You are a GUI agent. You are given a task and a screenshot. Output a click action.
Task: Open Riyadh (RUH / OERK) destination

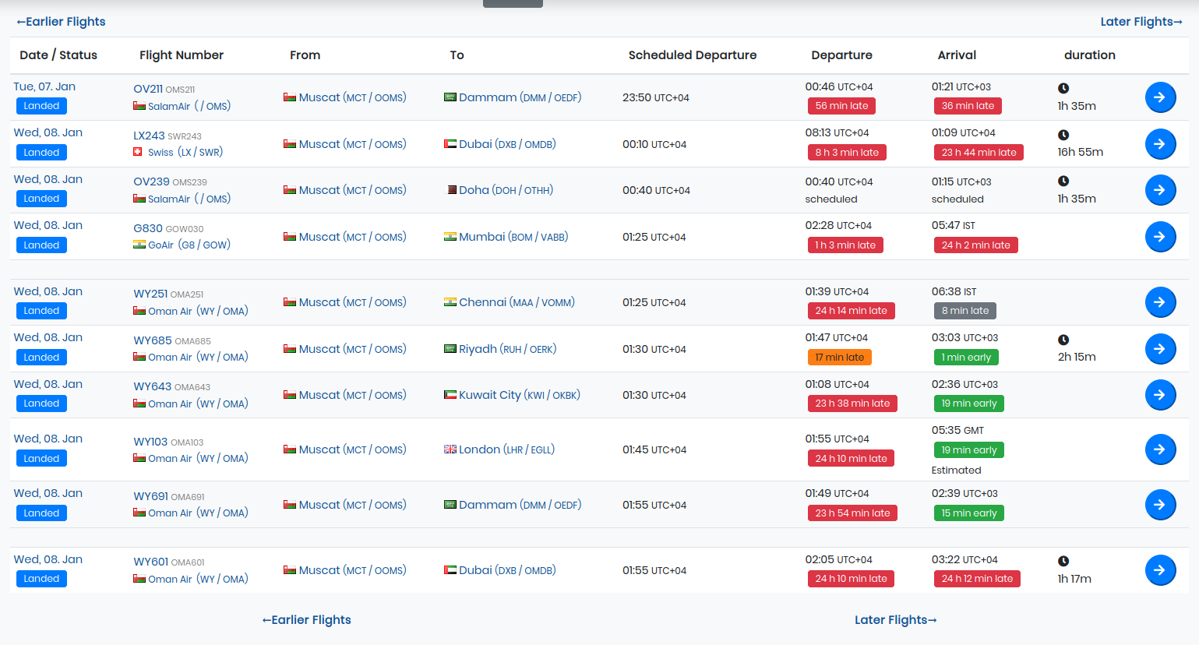[507, 349]
